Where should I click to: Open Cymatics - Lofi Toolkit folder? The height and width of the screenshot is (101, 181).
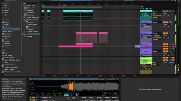pyautogui.click(x=11, y=67)
